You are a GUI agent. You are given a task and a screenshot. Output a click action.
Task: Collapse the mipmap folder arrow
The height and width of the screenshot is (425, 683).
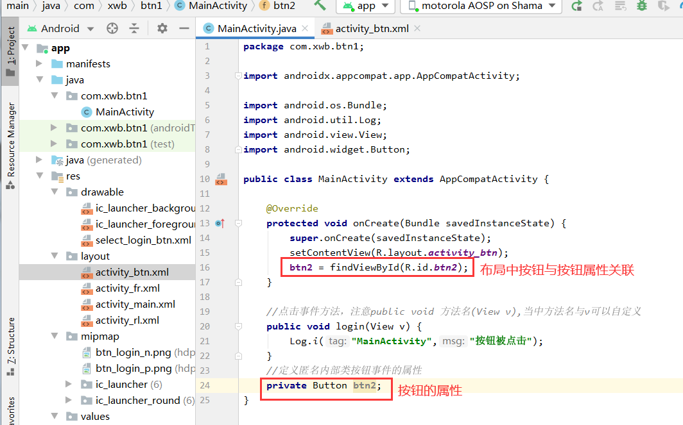tap(55, 336)
